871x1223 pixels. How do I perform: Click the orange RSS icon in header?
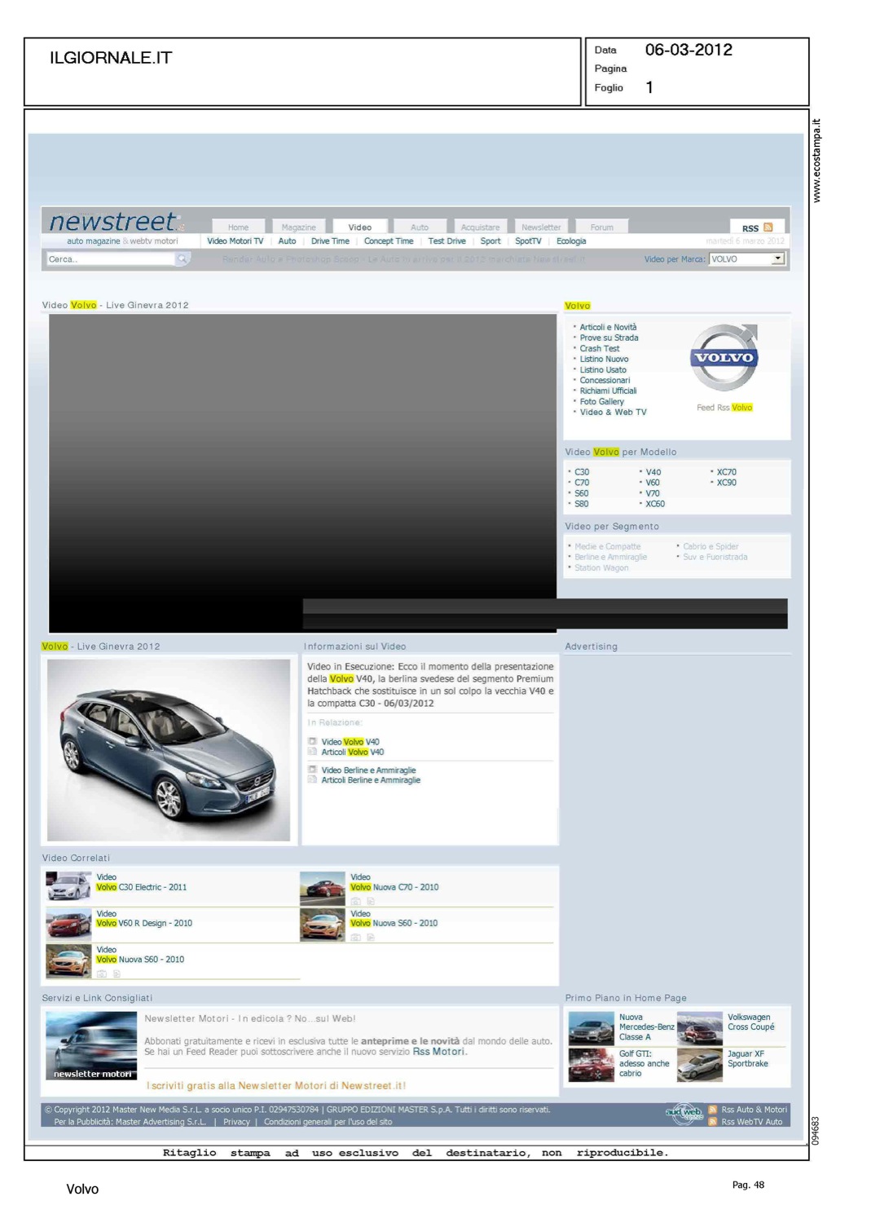[768, 227]
